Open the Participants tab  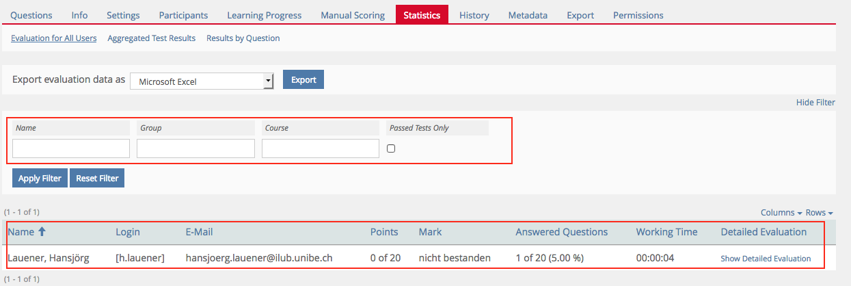pyautogui.click(x=183, y=15)
